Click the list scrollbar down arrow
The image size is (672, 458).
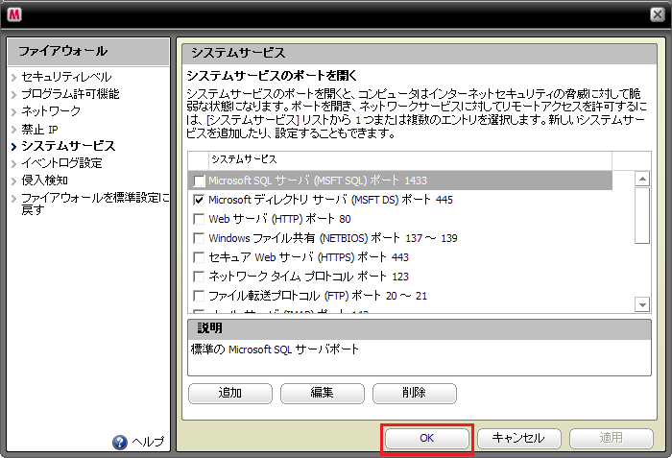(x=642, y=303)
